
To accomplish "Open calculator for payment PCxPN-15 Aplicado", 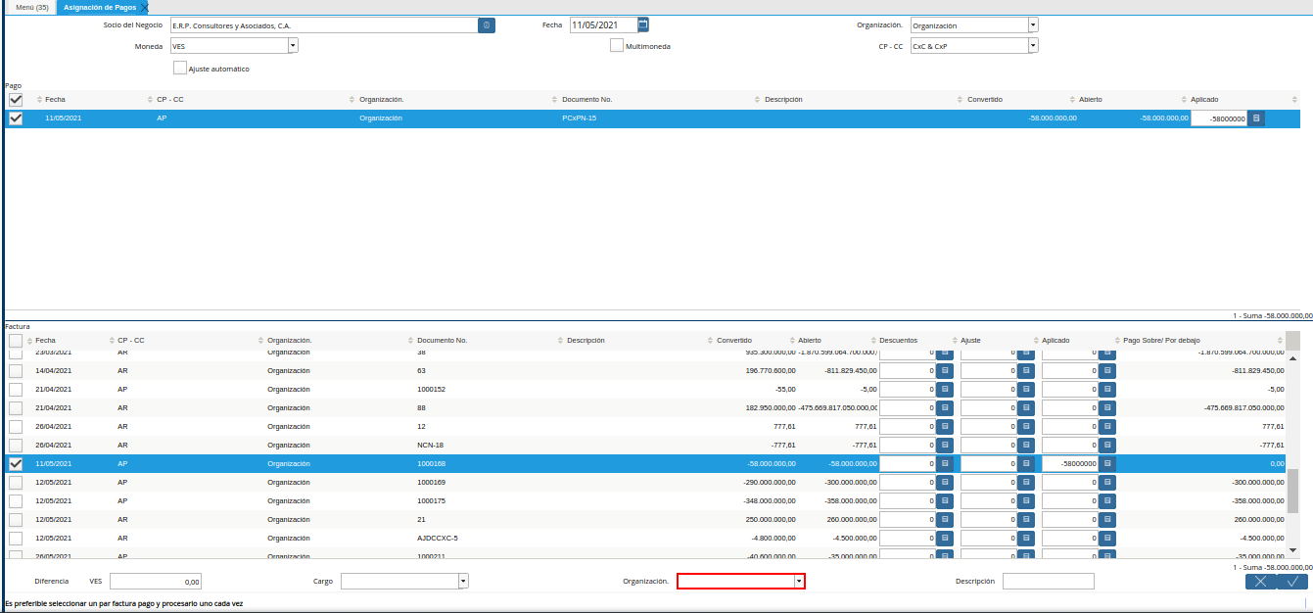I will [1256, 118].
